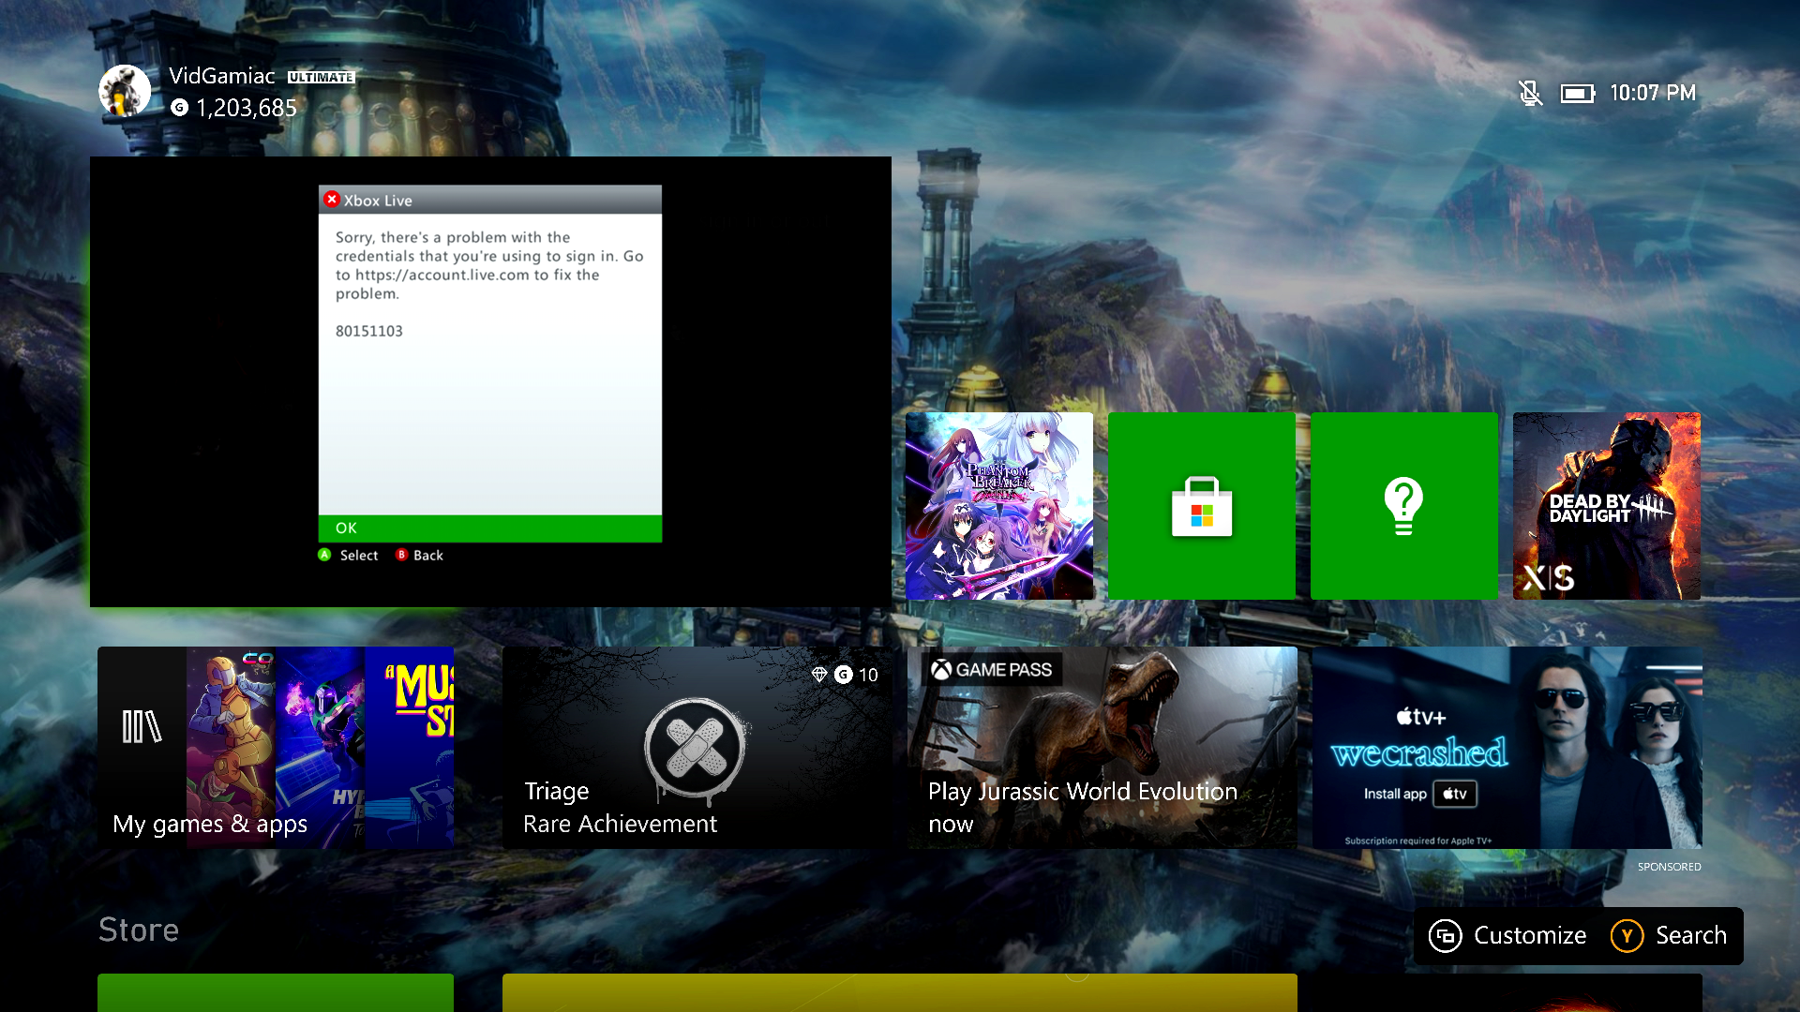Check the controller battery icon
The width and height of the screenshot is (1800, 1012).
pos(1578,93)
